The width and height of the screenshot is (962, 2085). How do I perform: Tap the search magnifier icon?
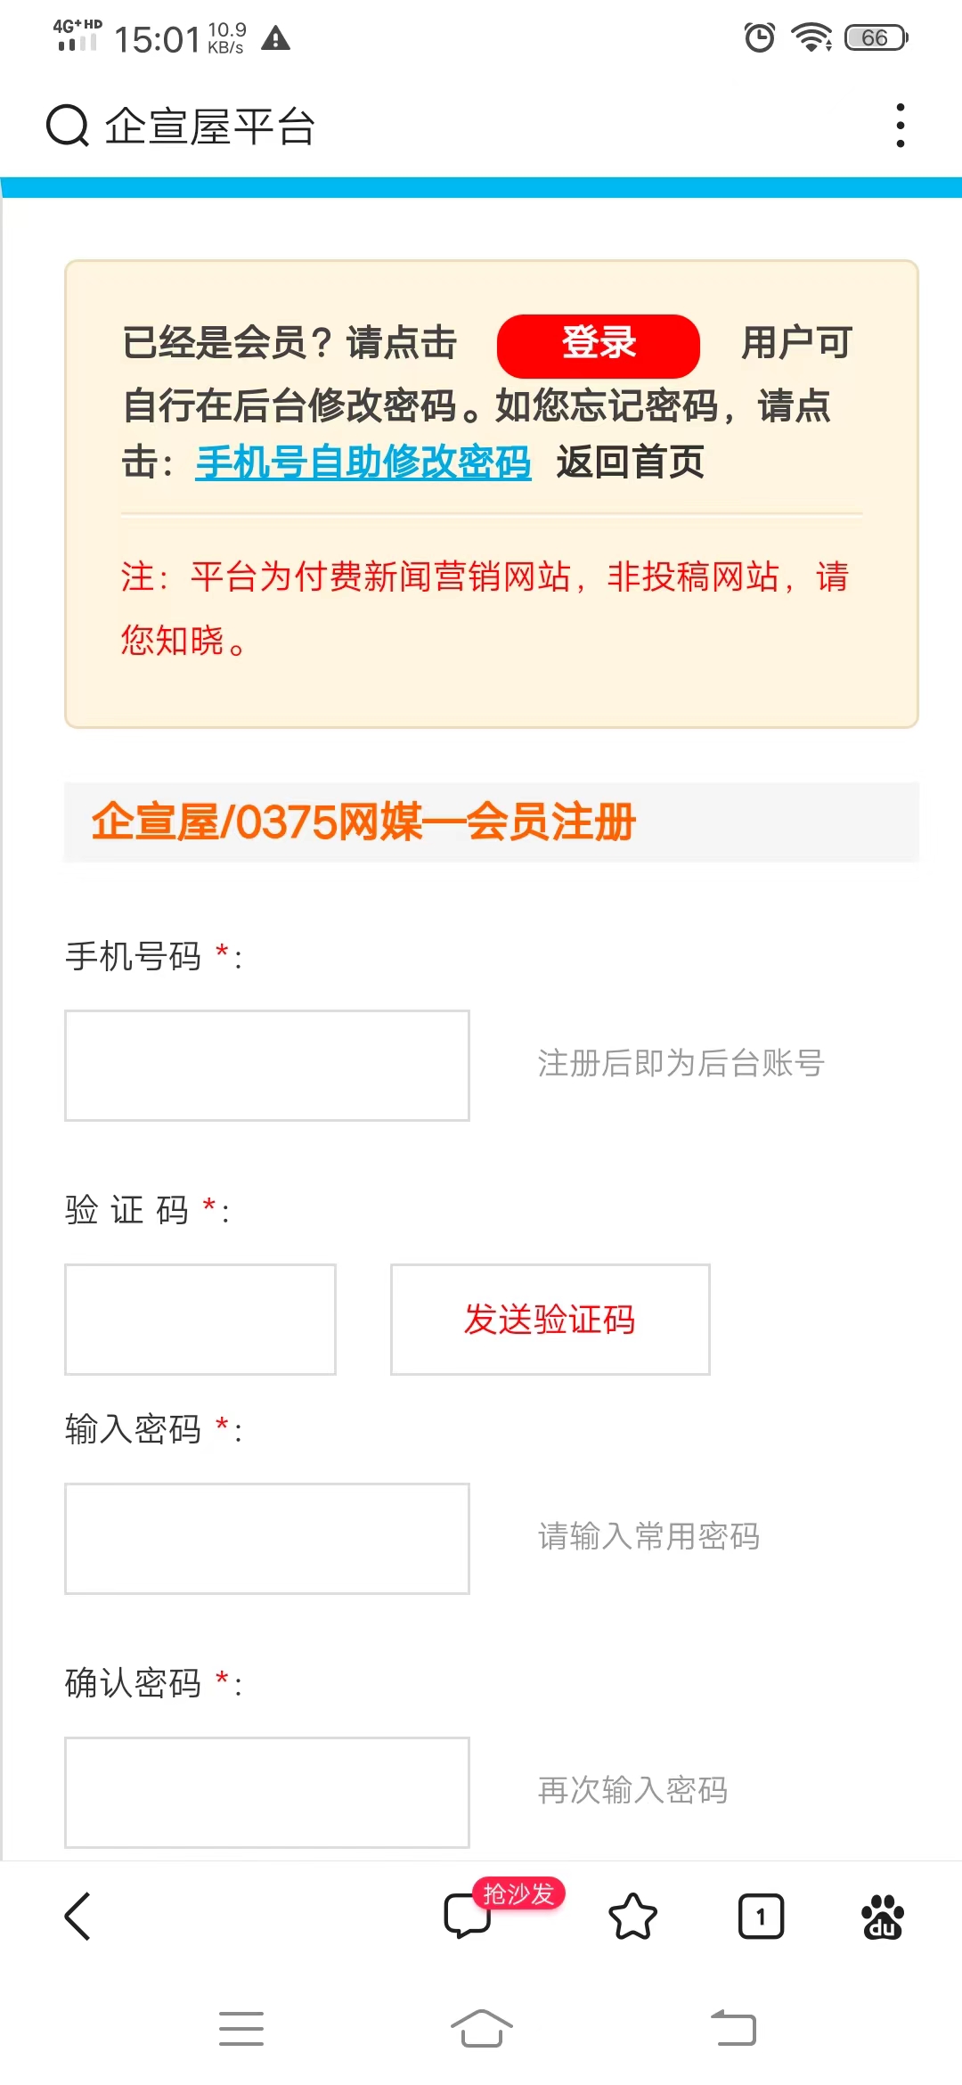68,126
